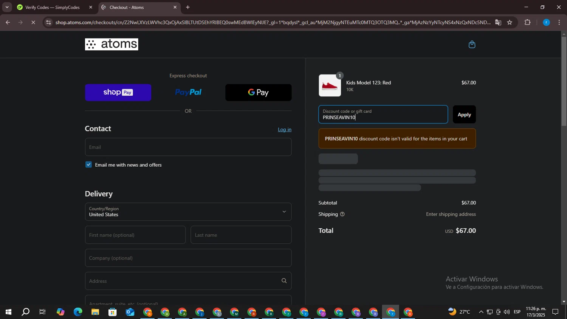Switch the ESP keyboard language indicator

tap(517, 312)
